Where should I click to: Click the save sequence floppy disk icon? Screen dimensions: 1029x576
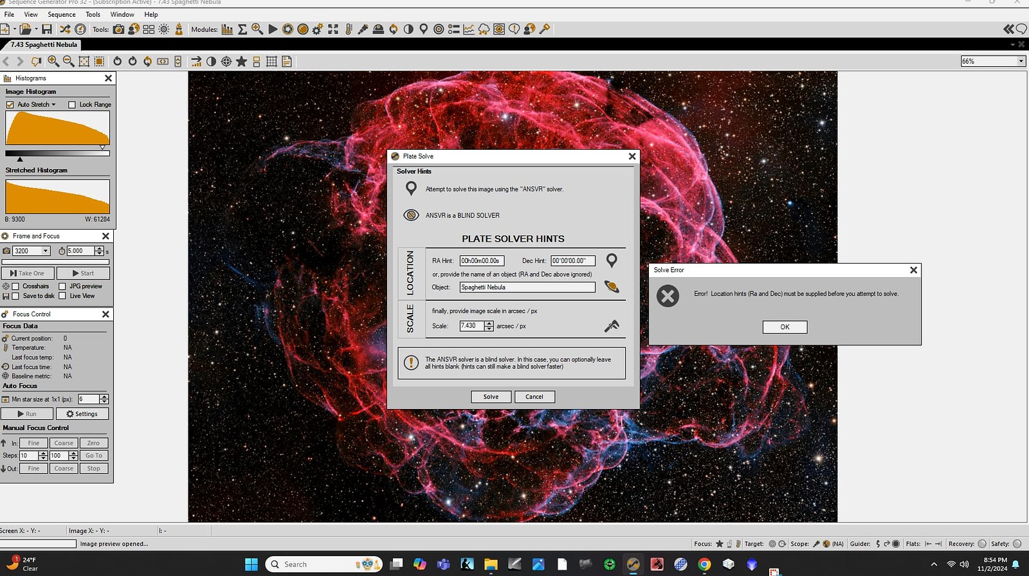[47, 29]
